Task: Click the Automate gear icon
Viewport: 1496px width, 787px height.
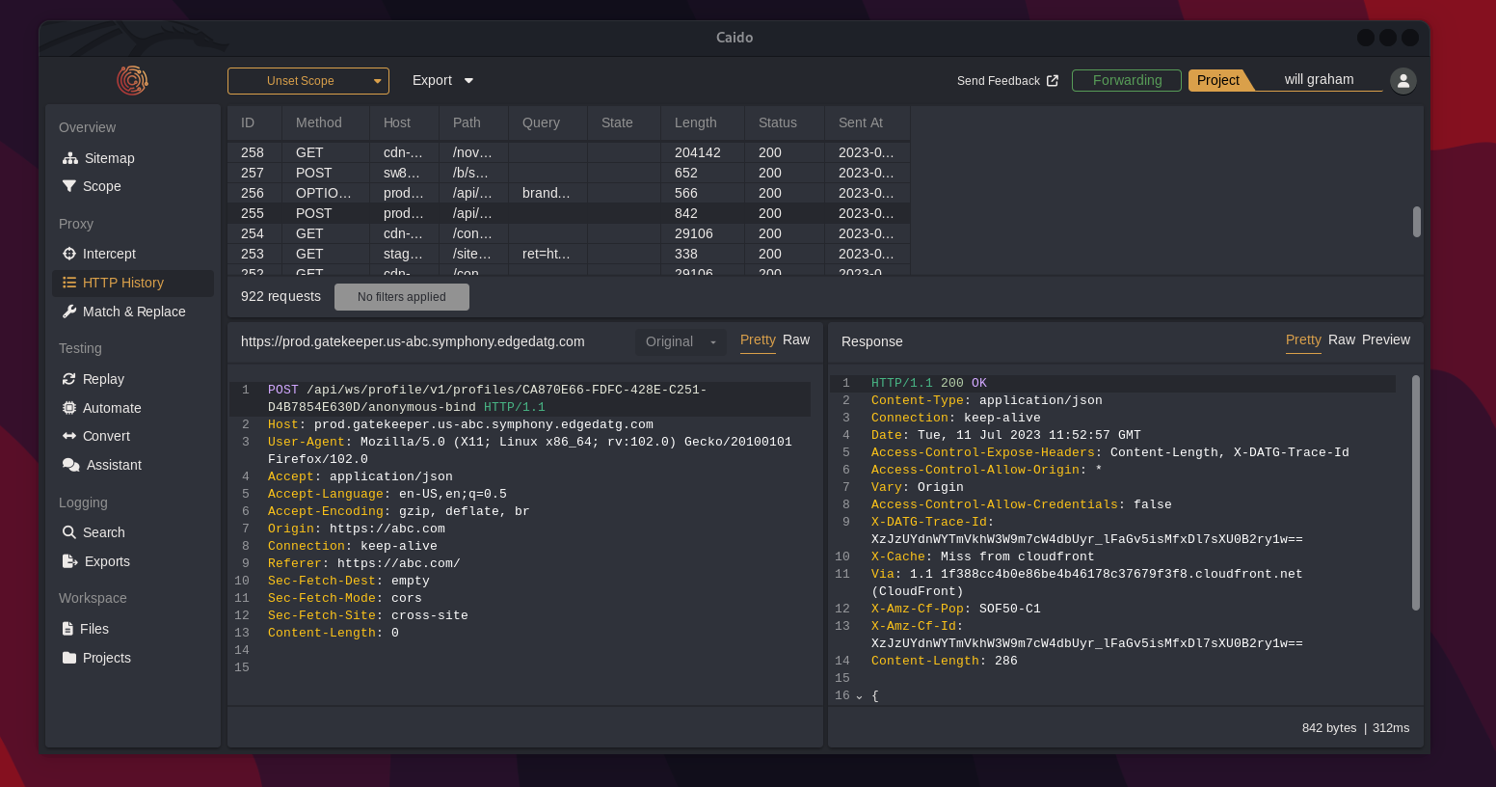Action: coord(69,408)
